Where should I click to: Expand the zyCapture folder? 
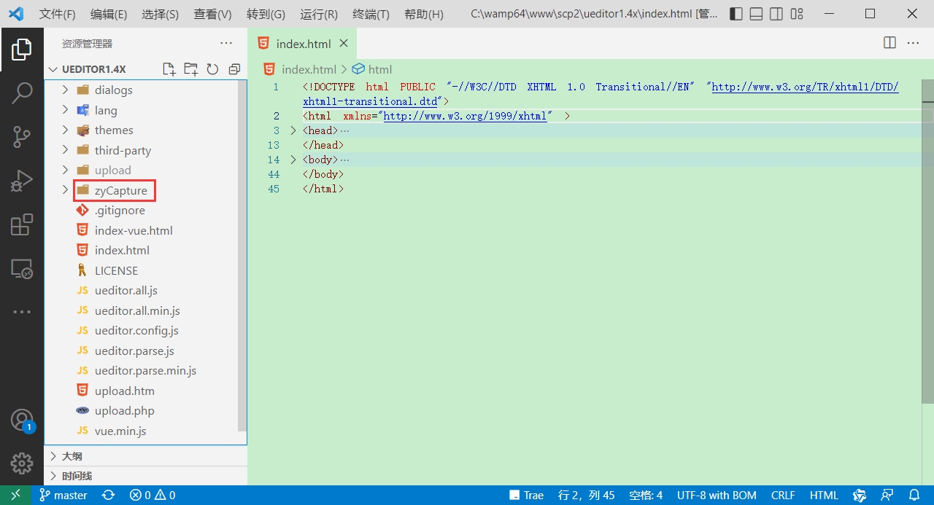[65, 190]
